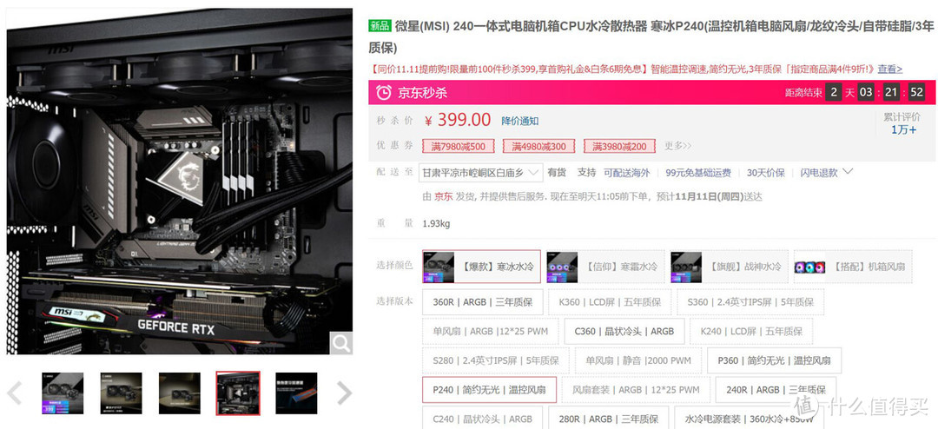Select version S360 | 2.4英寸IPS屏

(750, 301)
